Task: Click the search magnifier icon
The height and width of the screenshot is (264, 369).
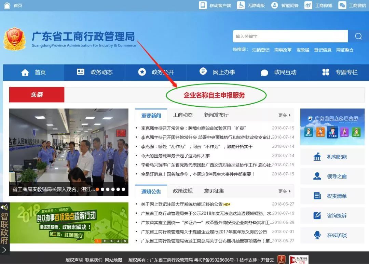Action: (x=358, y=36)
